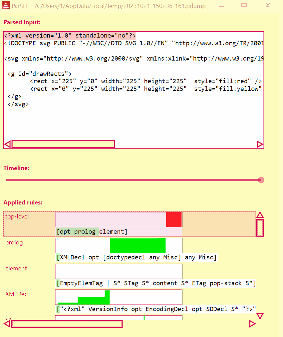Click the applied rules horizontal scrollbar thumb
283x337 pixels.
tap(67, 324)
